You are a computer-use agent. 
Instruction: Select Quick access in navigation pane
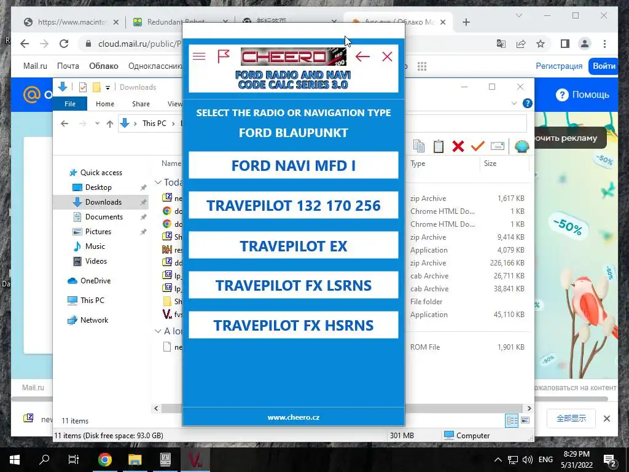pos(101,173)
